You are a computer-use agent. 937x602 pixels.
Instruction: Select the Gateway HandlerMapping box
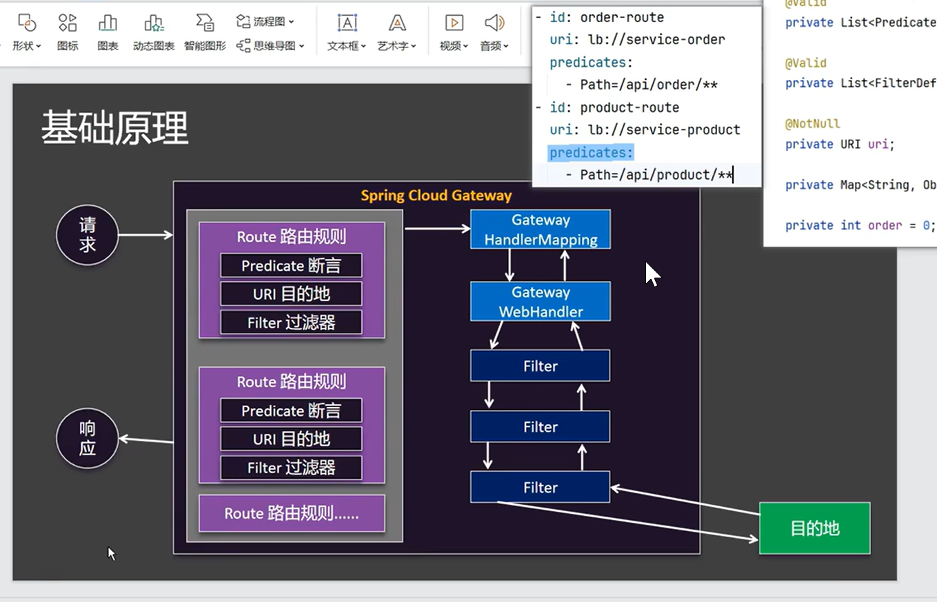click(541, 229)
